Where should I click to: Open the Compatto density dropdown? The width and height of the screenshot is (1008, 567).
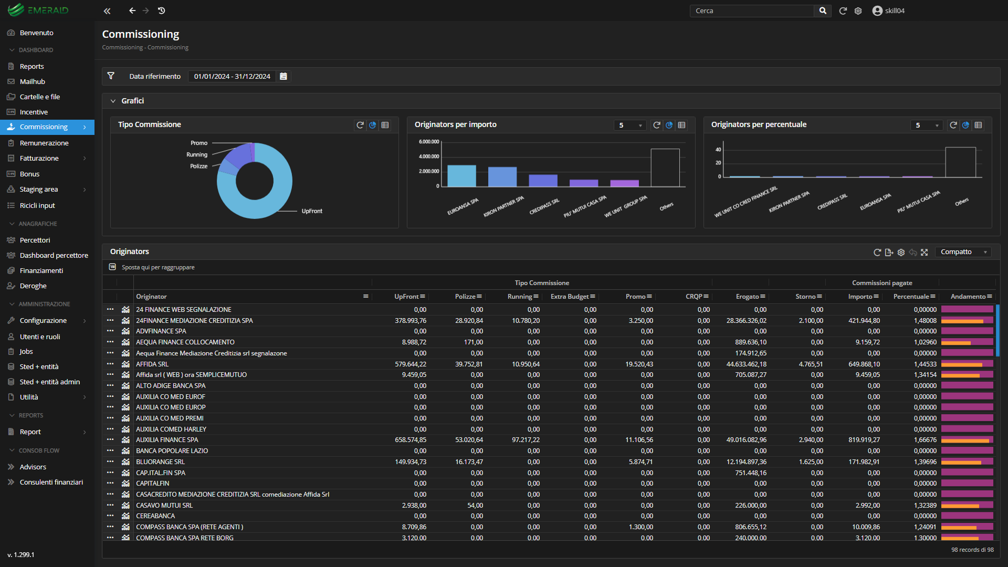click(x=963, y=252)
